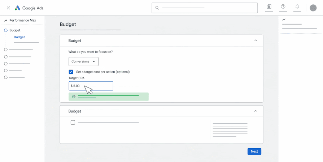This screenshot has height=162, width=323.
Task: Open the blue Budget sub-step
Action: (x=19, y=37)
